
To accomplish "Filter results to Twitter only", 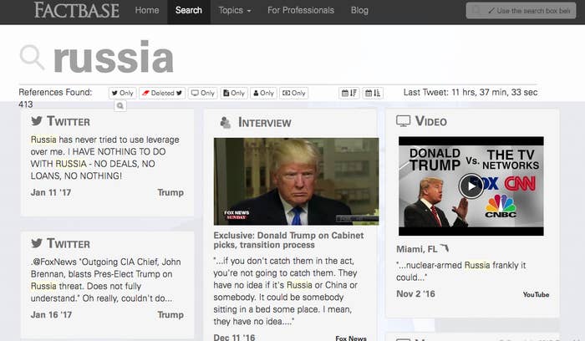I will [x=123, y=93].
